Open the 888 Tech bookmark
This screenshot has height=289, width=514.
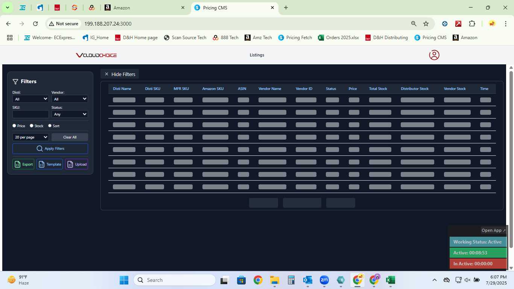(x=225, y=38)
